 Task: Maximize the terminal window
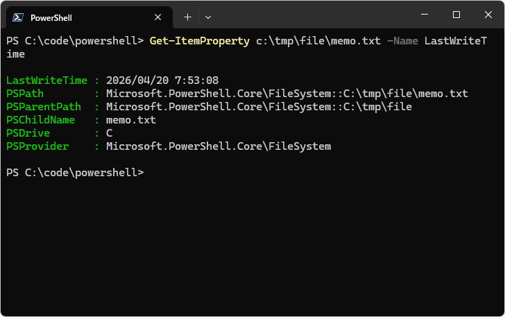point(456,15)
